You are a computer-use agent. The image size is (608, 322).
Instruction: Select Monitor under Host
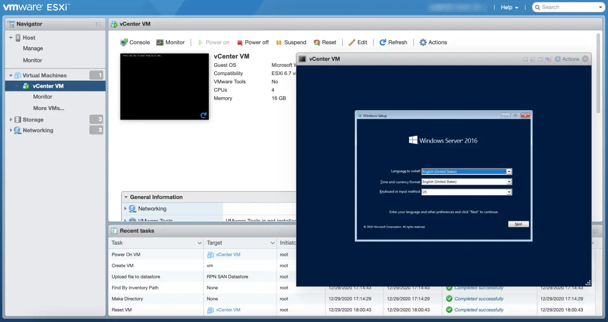pos(33,60)
